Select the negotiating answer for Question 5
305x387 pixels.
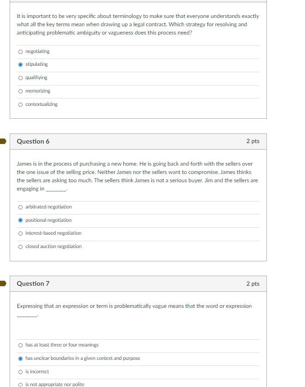pyautogui.click(x=20, y=51)
